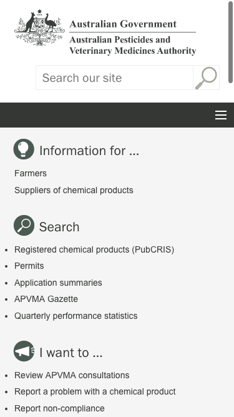Click the Information for ... heading
Image resolution: width=234 pixels, height=417 pixels.
[89, 151]
